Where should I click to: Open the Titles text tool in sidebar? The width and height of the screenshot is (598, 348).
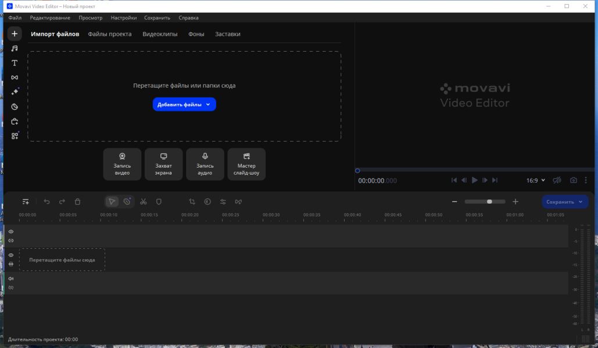tap(15, 63)
